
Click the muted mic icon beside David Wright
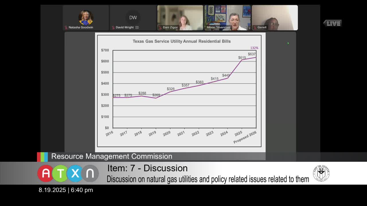point(113,27)
